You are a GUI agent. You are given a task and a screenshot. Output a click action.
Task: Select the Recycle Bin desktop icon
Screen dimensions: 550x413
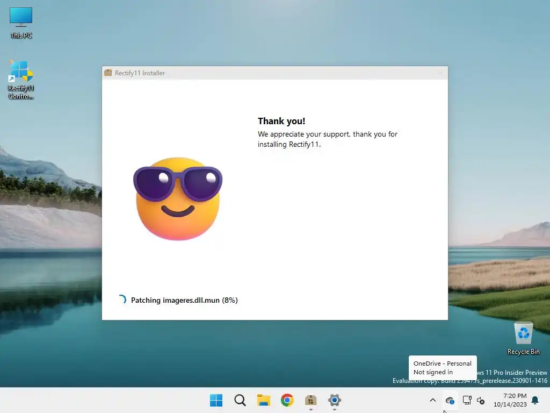pos(523,339)
